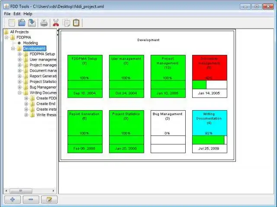Select the cyan Writing Documentation feature box
The image size is (277, 207).
click(209, 131)
